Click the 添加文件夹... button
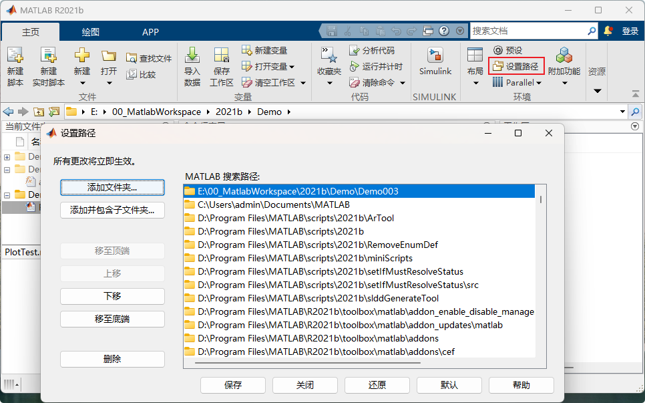This screenshot has height=403, width=645. pyautogui.click(x=112, y=187)
